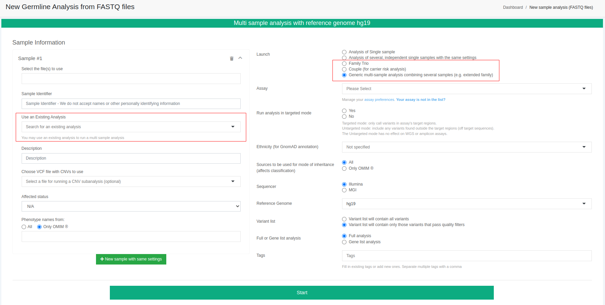
Task: Click the Tags input field
Action: point(467,256)
